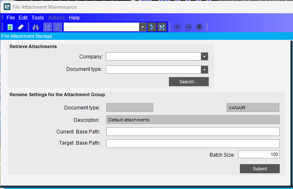The width and height of the screenshot is (293, 189).
Task: Click the Current Base Path field
Action: [193, 132]
